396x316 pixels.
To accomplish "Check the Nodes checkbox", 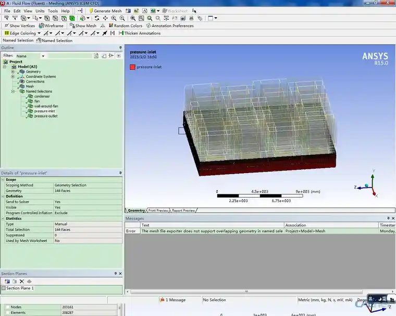I will click(x=8, y=307).
